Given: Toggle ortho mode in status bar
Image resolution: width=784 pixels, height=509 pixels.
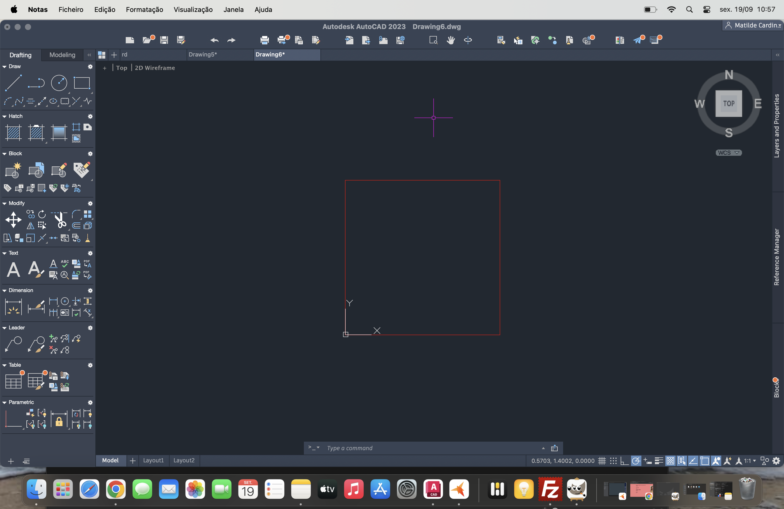Looking at the screenshot, I should point(624,461).
